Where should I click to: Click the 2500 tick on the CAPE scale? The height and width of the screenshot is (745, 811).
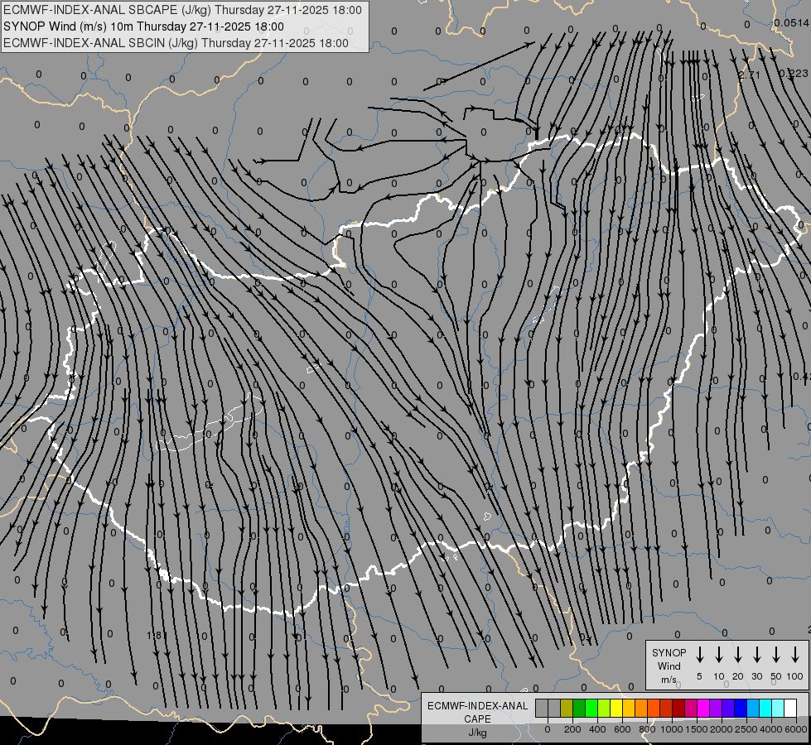click(x=746, y=729)
